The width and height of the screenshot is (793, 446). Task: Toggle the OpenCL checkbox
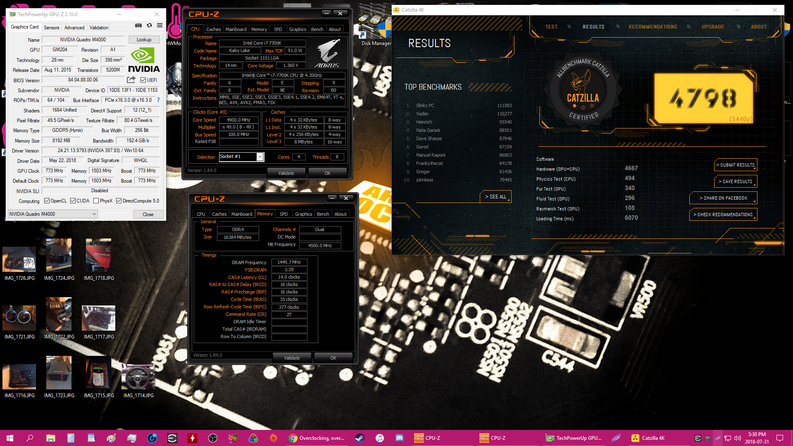[x=47, y=201]
